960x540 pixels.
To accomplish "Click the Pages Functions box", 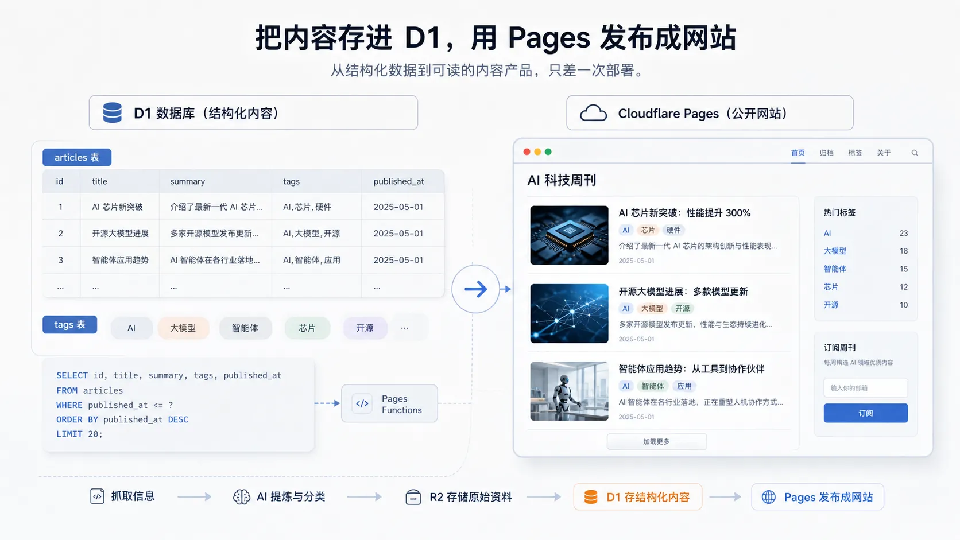I will tap(389, 404).
